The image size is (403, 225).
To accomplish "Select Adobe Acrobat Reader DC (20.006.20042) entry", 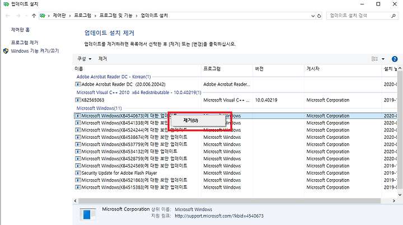I will pos(123,85).
